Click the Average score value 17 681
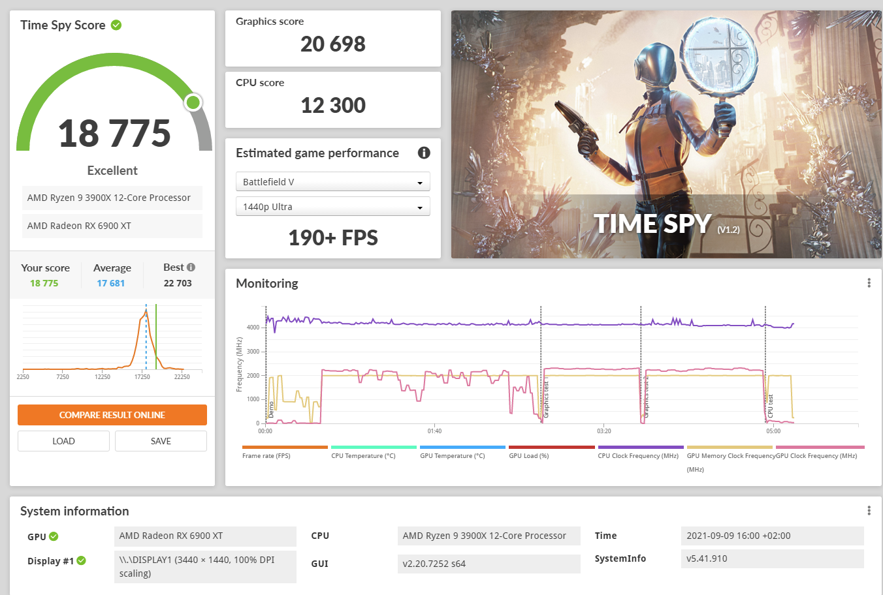 pos(110,283)
